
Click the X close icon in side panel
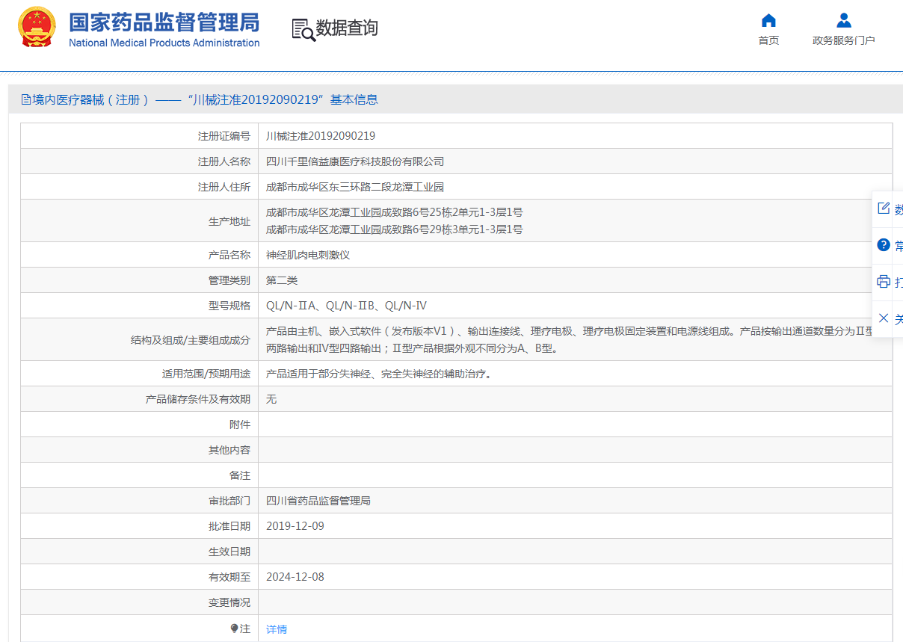click(x=884, y=318)
